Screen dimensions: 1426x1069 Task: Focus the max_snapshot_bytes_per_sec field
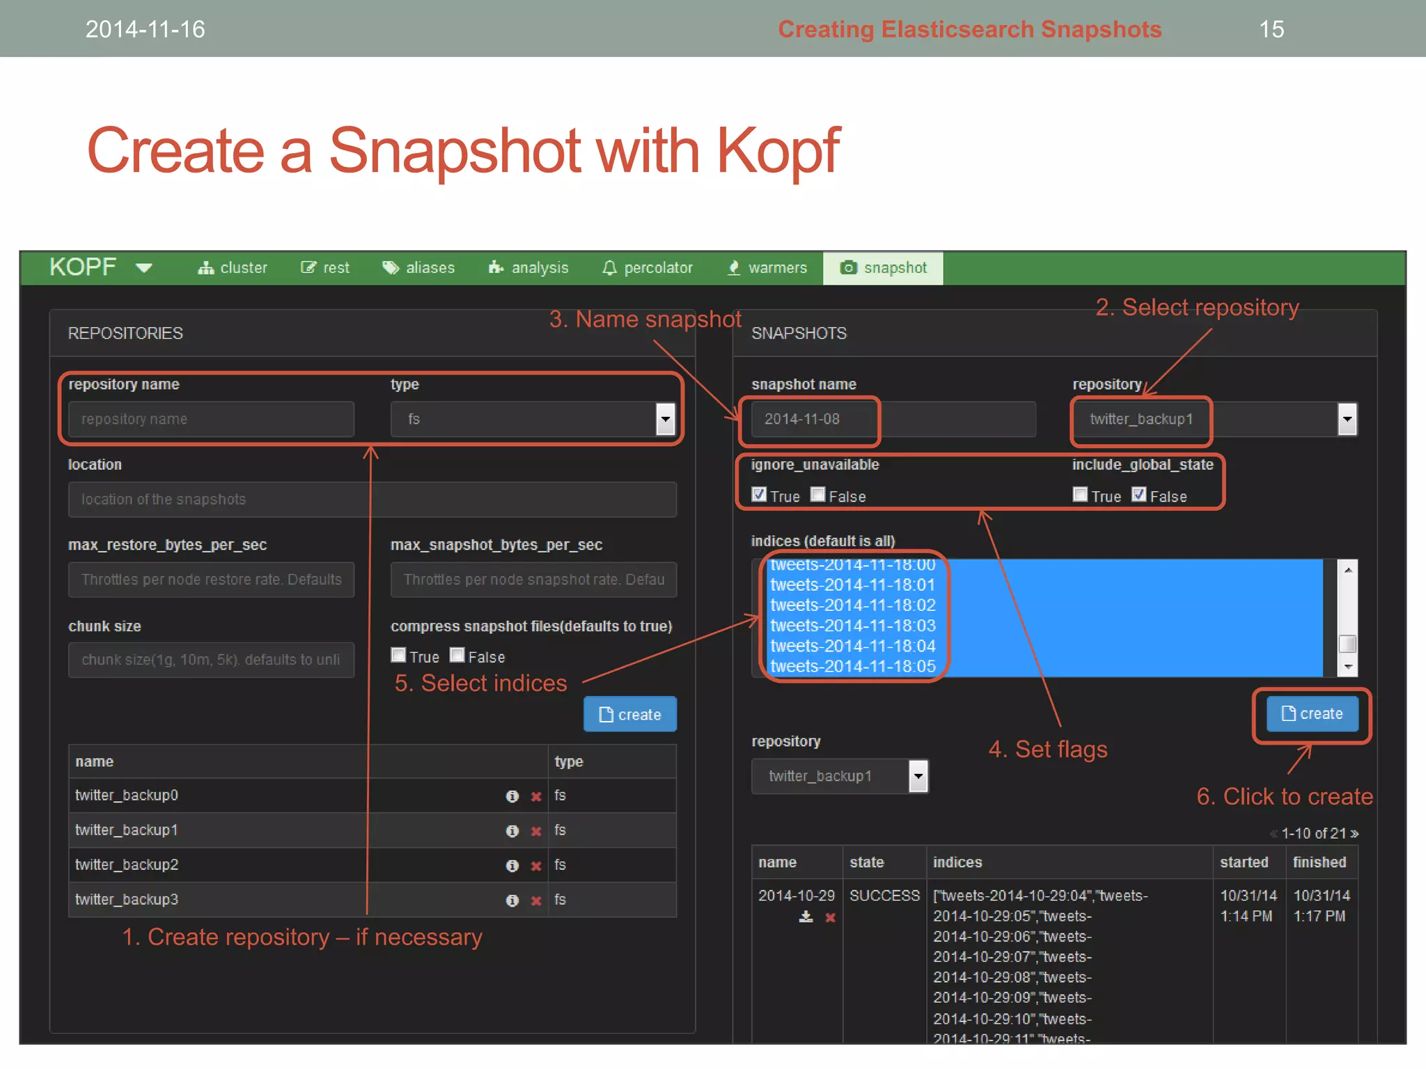(x=533, y=580)
